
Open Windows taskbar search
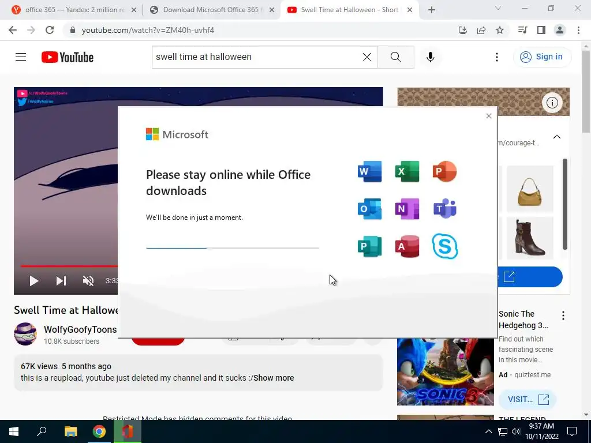coord(42,431)
